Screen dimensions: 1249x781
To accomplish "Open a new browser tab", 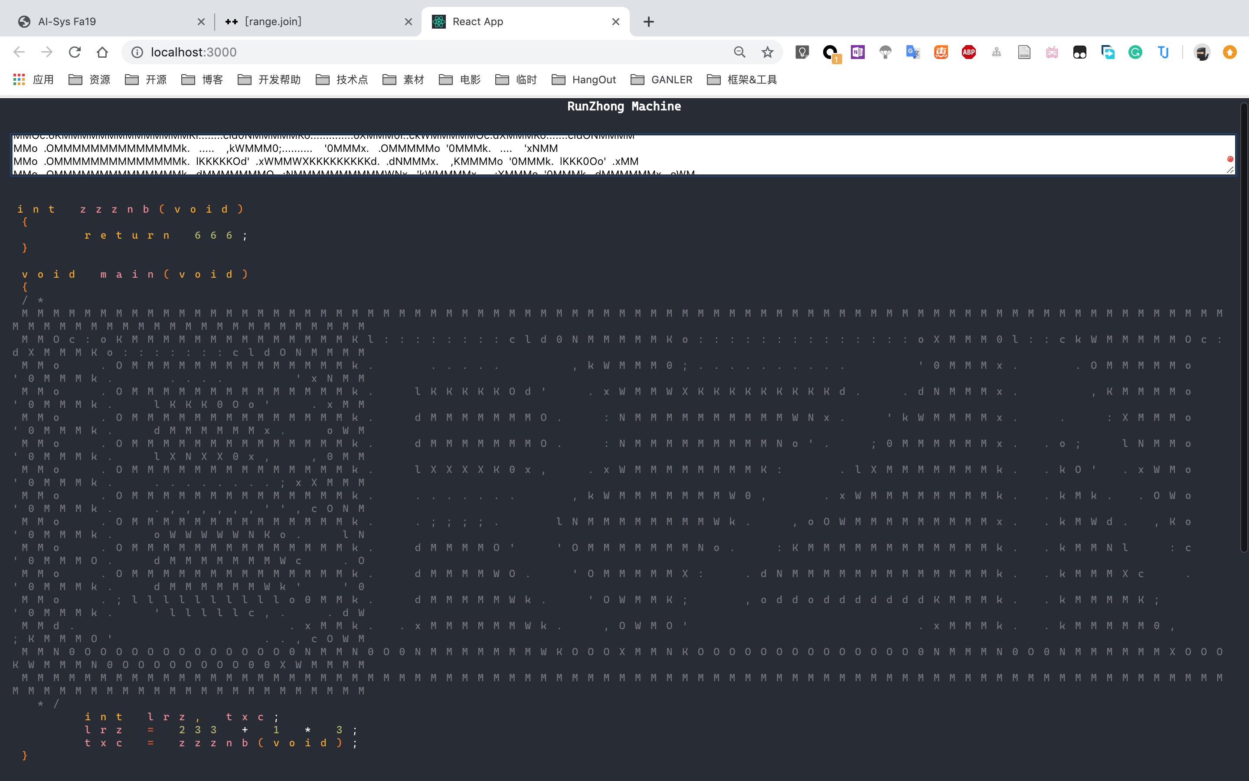I will point(649,22).
